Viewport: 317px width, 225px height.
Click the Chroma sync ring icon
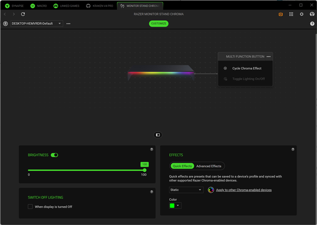[211, 190]
